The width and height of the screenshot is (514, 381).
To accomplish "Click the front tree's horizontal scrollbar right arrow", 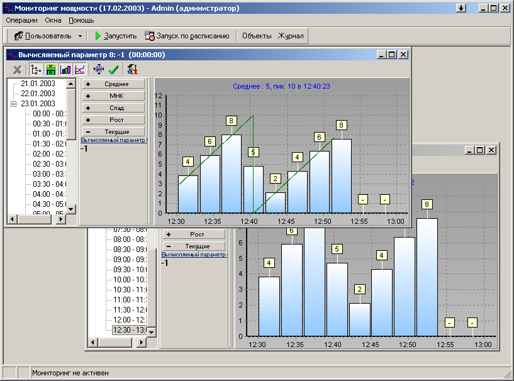I will [60, 219].
